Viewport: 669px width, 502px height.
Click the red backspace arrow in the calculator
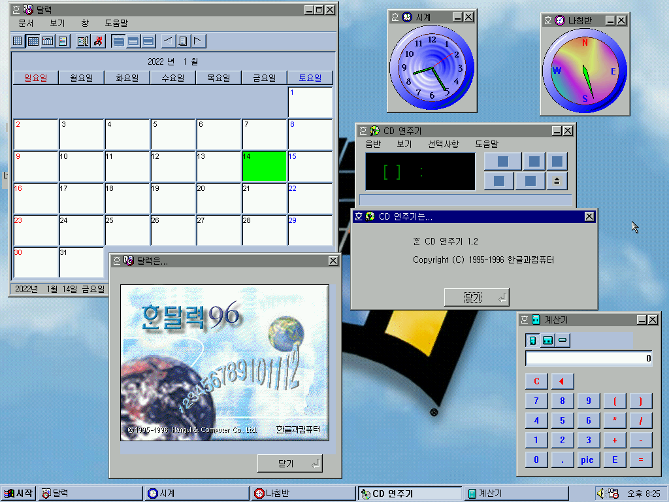563,381
